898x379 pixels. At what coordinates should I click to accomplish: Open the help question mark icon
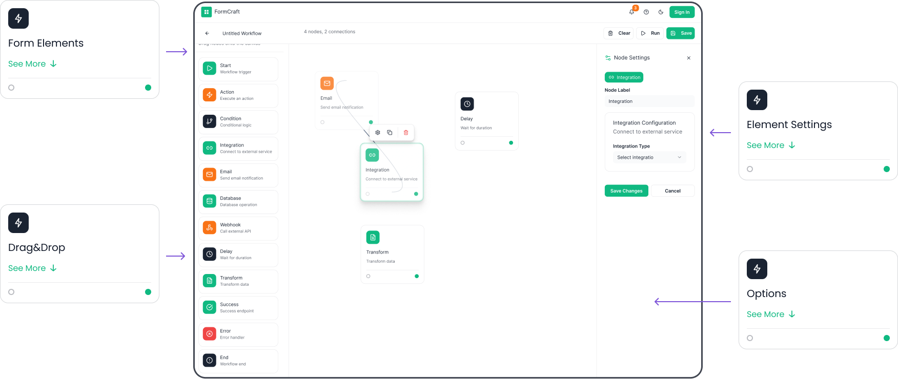pos(646,12)
